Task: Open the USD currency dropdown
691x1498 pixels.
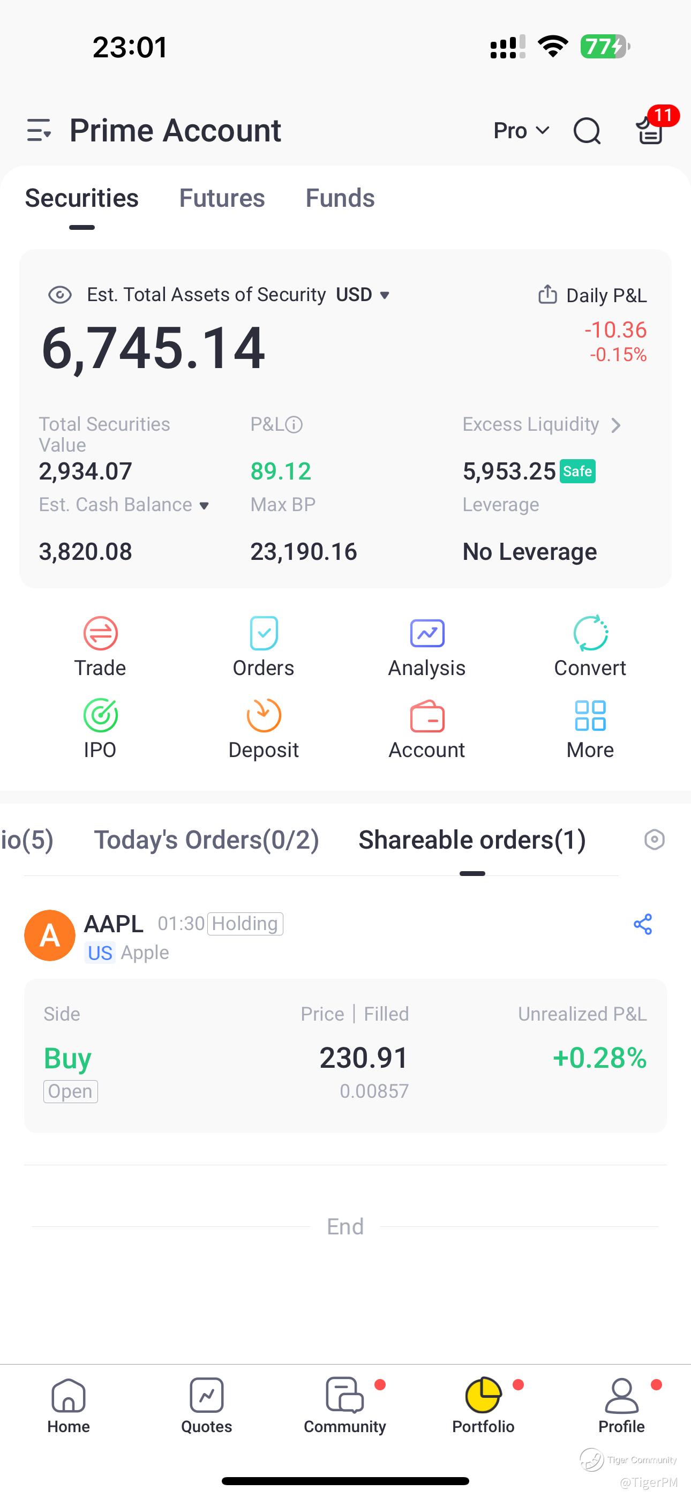Action: coord(363,295)
